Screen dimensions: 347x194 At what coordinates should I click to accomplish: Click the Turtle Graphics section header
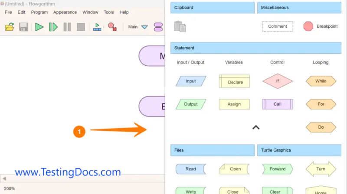[299, 150]
